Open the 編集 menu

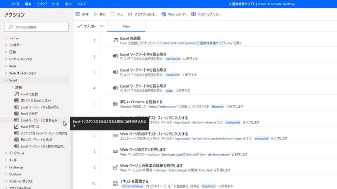tap(28, 4)
